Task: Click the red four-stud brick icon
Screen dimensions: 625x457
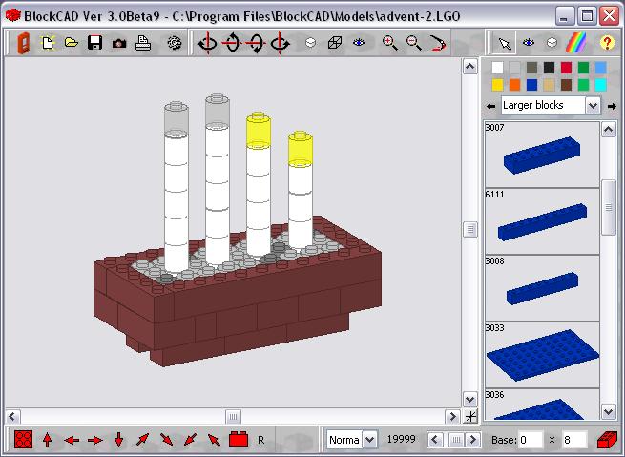Action: [x=24, y=440]
